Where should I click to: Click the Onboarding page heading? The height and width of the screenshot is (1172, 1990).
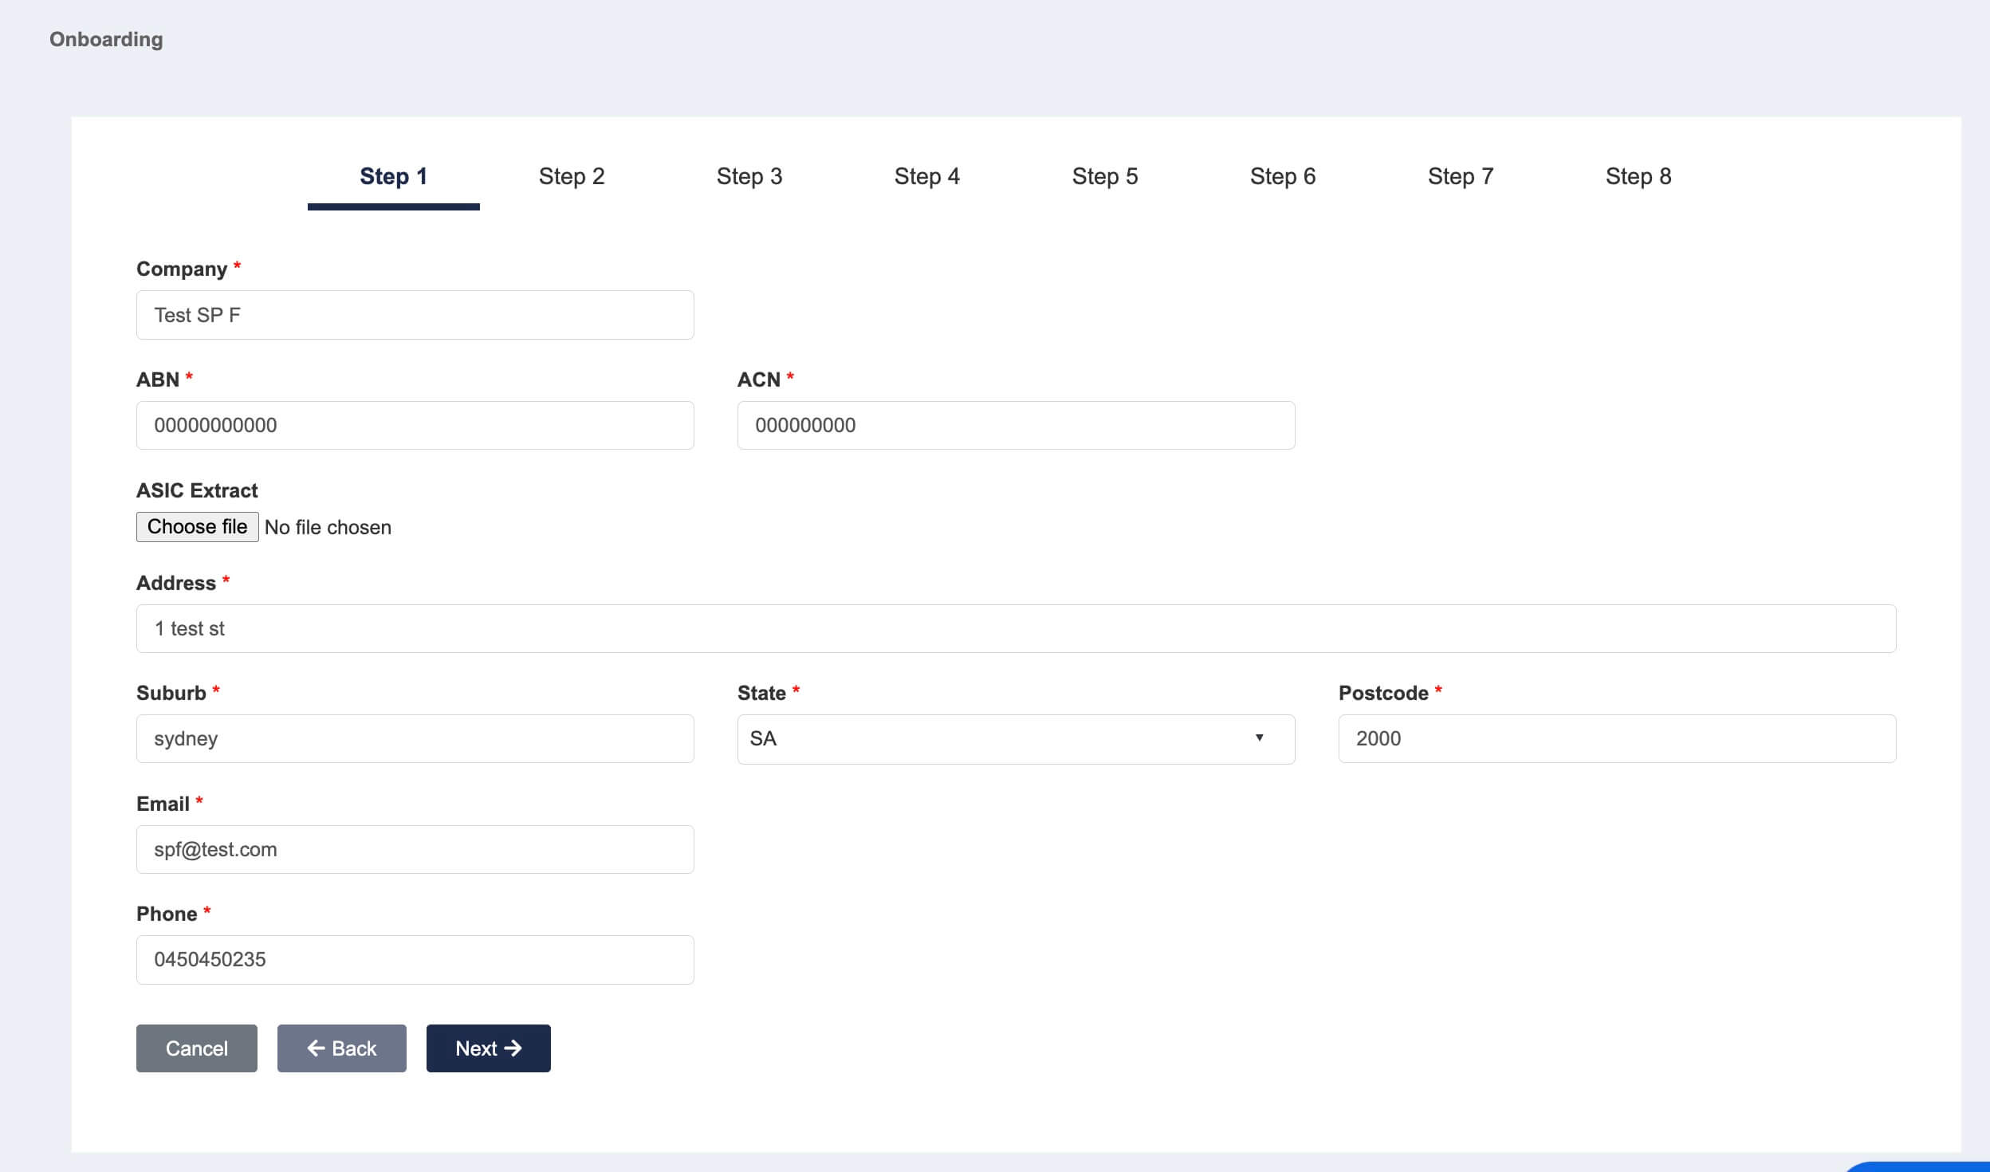tap(106, 39)
